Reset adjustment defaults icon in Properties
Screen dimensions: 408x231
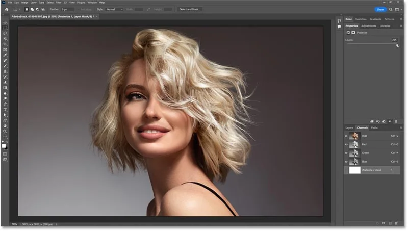tap(384, 121)
